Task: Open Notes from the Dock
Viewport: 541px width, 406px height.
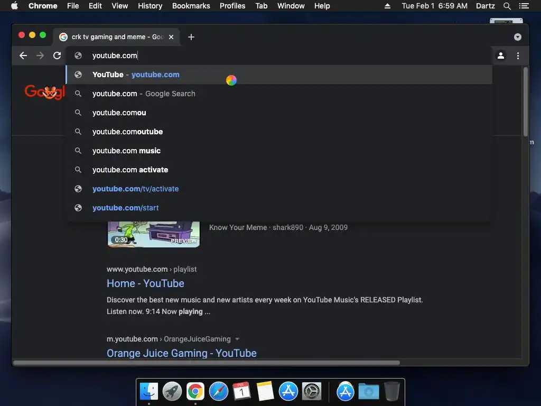Action: (265, 391)
